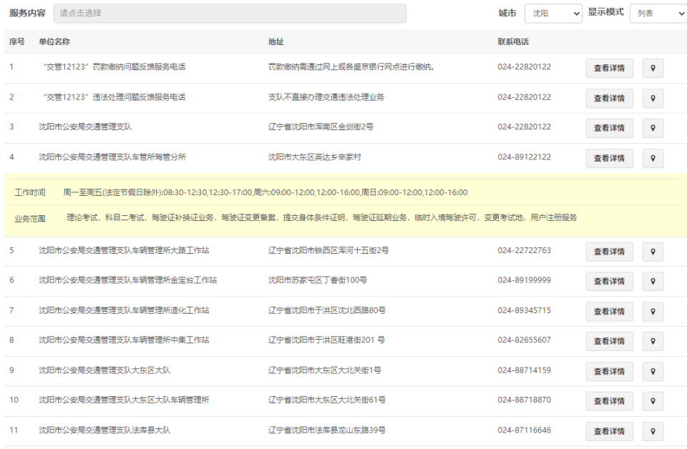Select address 辽宁省沈阳市浑南区金剑街2号

pyautogui.click(x=321, y=127)
